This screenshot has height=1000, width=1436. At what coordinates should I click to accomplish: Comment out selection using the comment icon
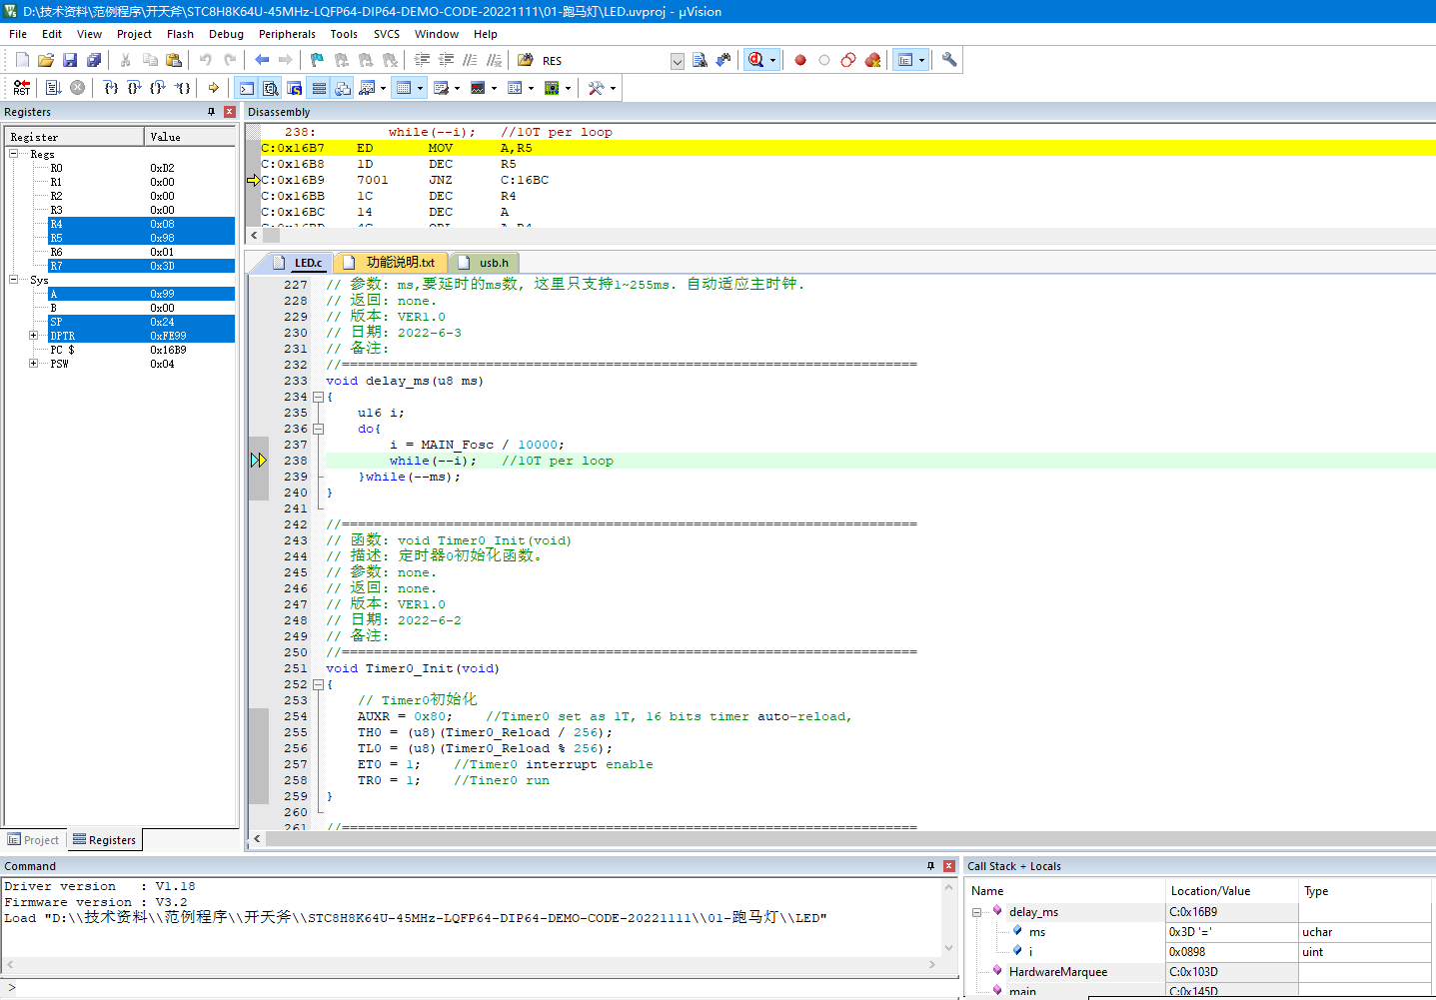coord(471,60)
